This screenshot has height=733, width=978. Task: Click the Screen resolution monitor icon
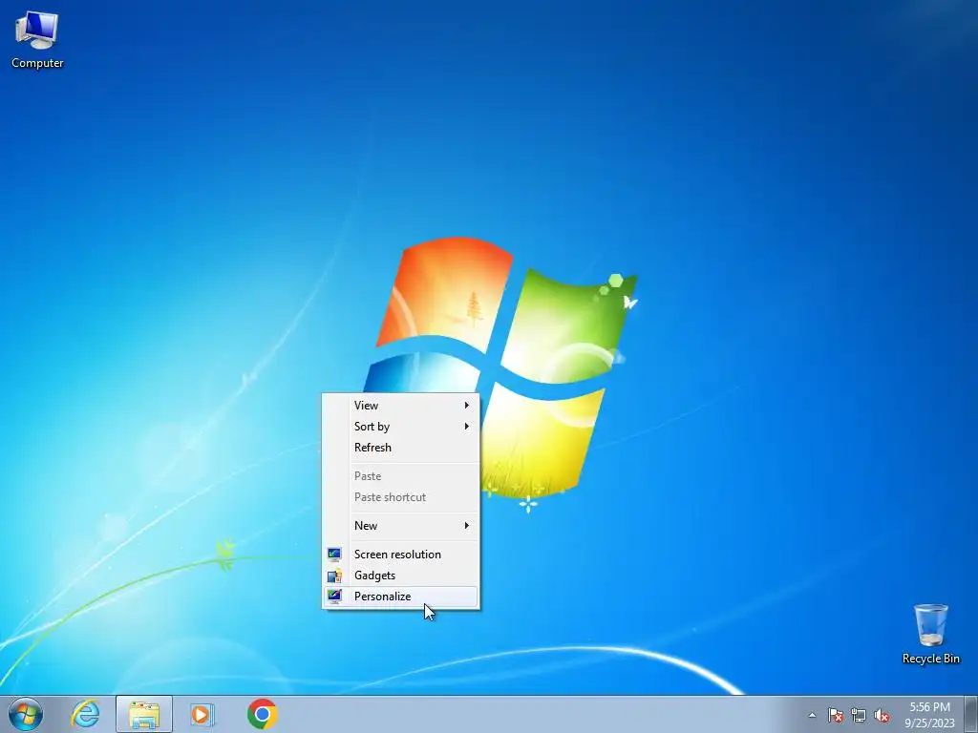tap(334, 555)
